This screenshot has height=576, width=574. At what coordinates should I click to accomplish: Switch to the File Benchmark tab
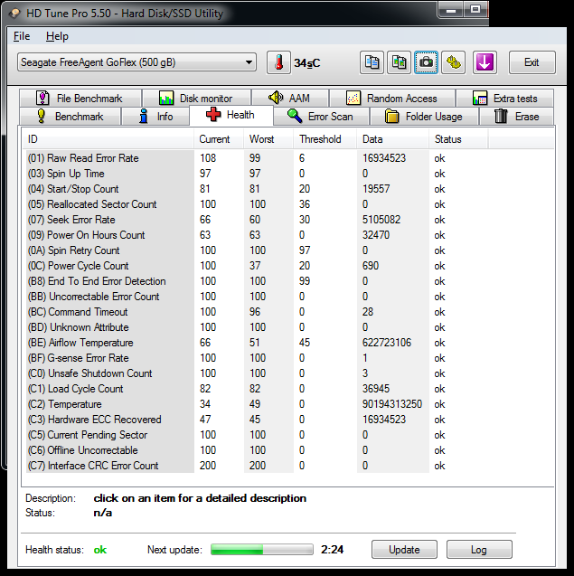point(80,98)
